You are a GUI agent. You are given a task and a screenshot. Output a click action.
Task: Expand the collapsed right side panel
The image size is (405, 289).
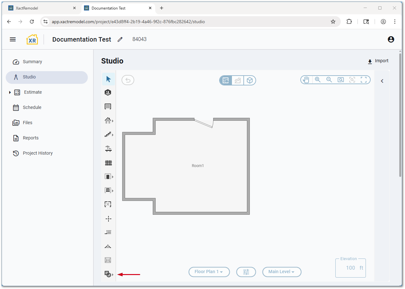pos(382,81)
